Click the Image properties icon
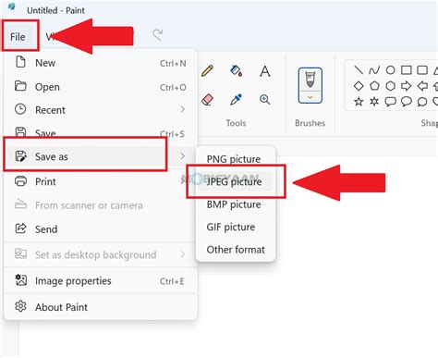This screenshot has width=438, height=358. pos(20,280)
